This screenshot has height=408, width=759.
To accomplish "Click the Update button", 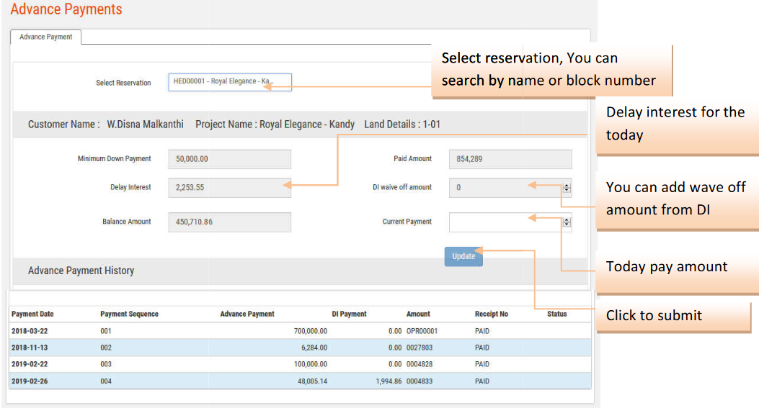I will [x=463, y=256].
